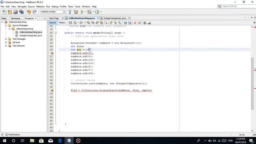Toggle the Highlight Search icon
This screenshot has height=144, width=256.
101,23
